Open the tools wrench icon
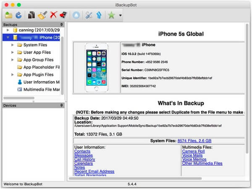Screen dimensions: 252x189 (x=89, y=15)
